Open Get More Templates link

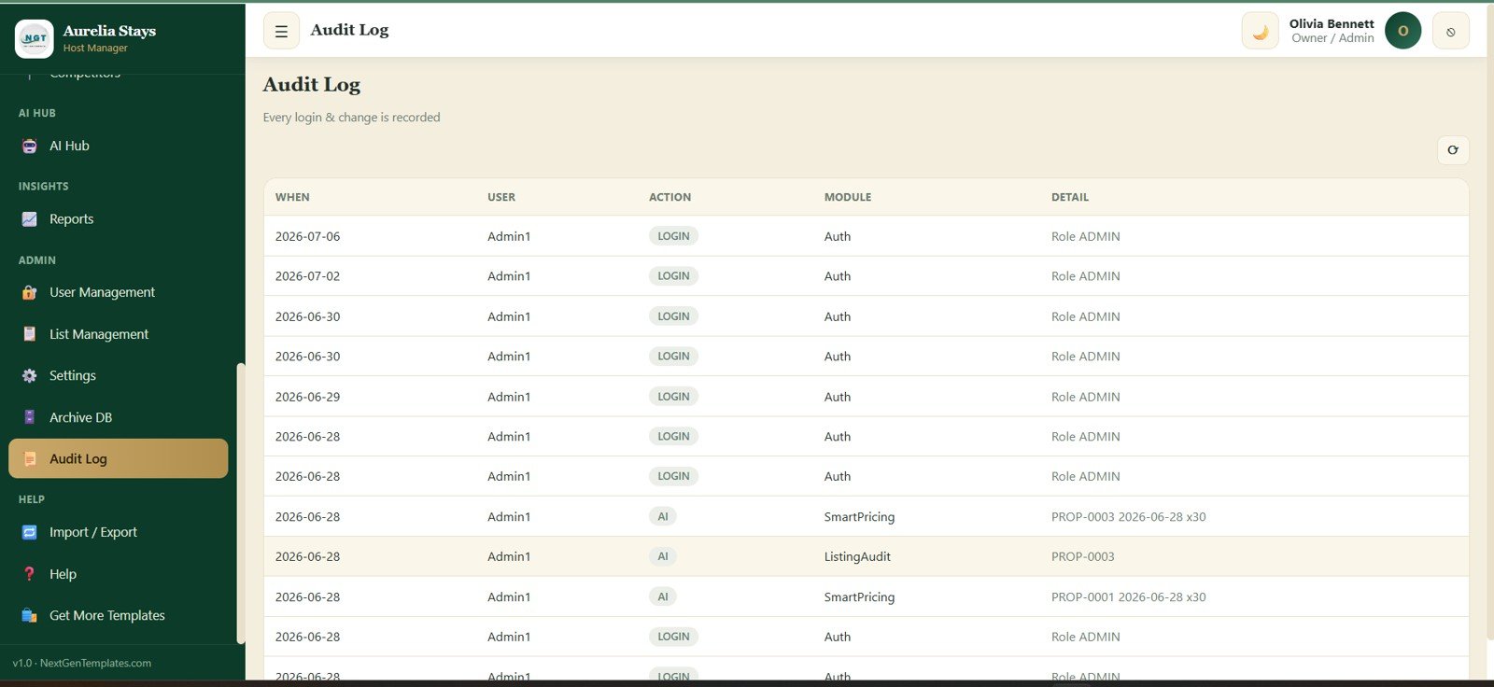(x=118, y=616)
